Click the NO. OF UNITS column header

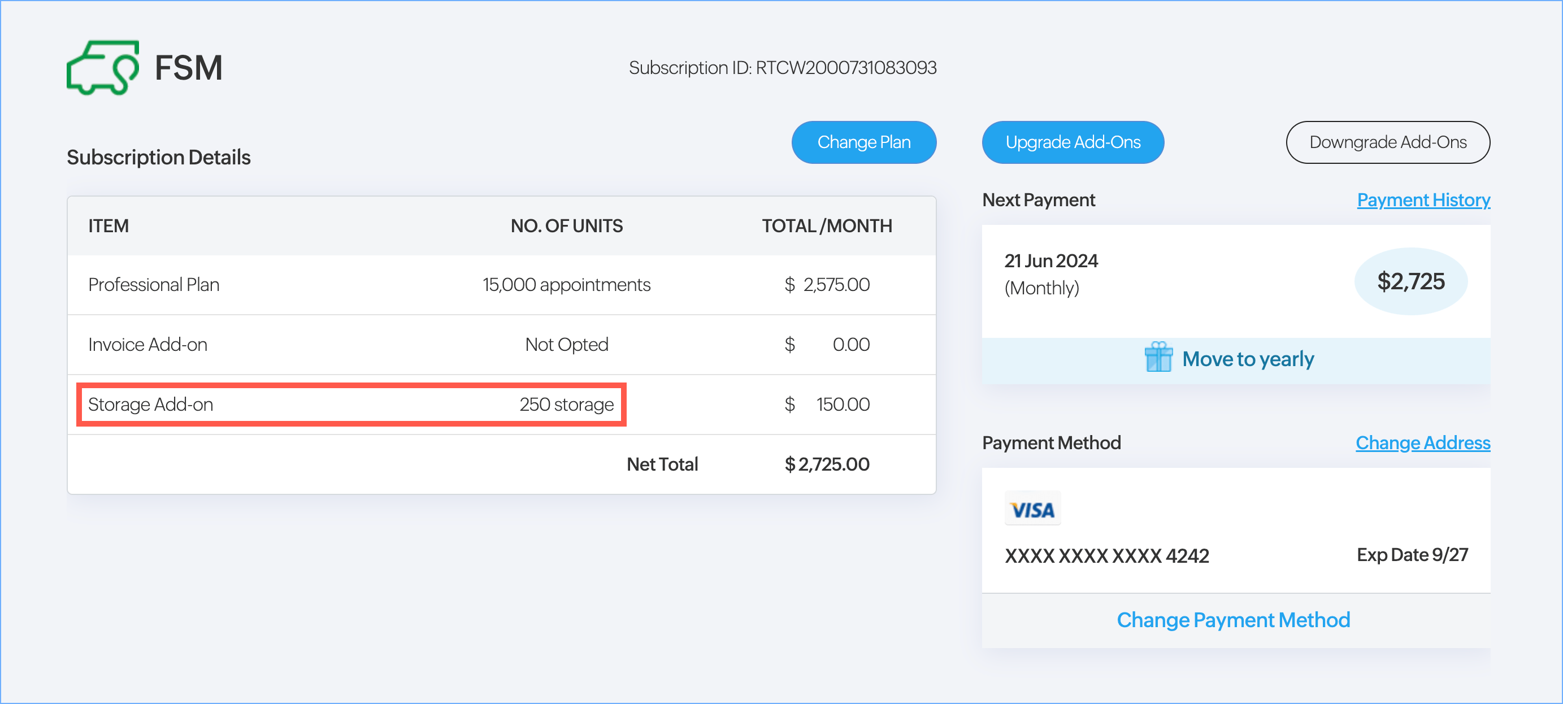566,226
